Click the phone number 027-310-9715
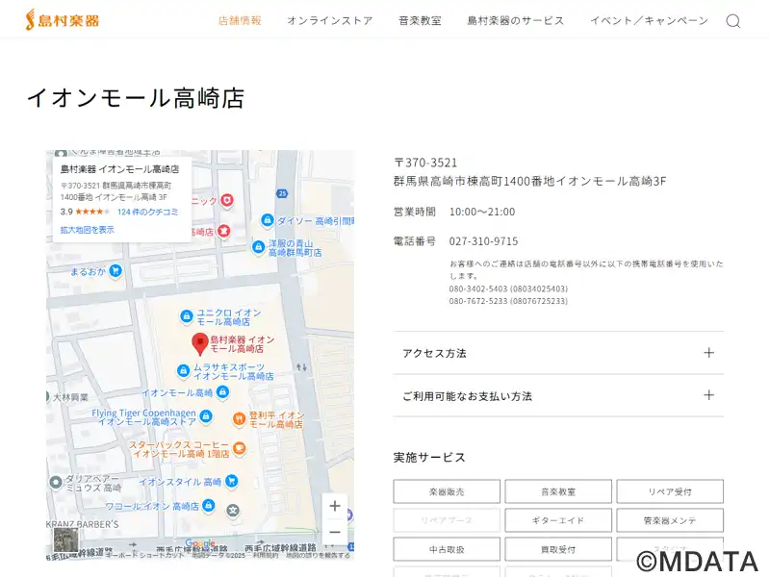The height and width of the screenshot is (577, 770). click(x=484, y=241)
